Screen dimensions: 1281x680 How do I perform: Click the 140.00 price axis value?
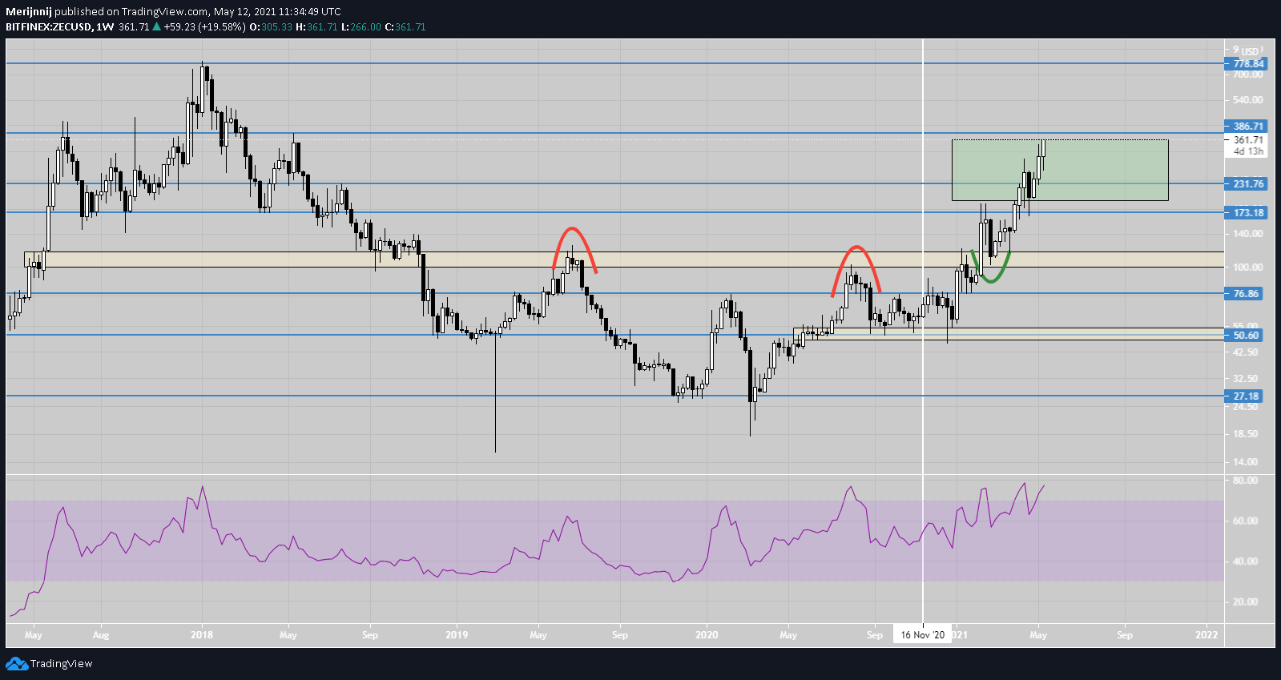[x=1248, y=234]
